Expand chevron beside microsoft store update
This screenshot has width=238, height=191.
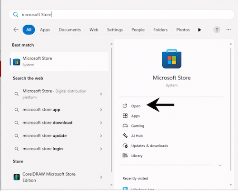(101, 136)
